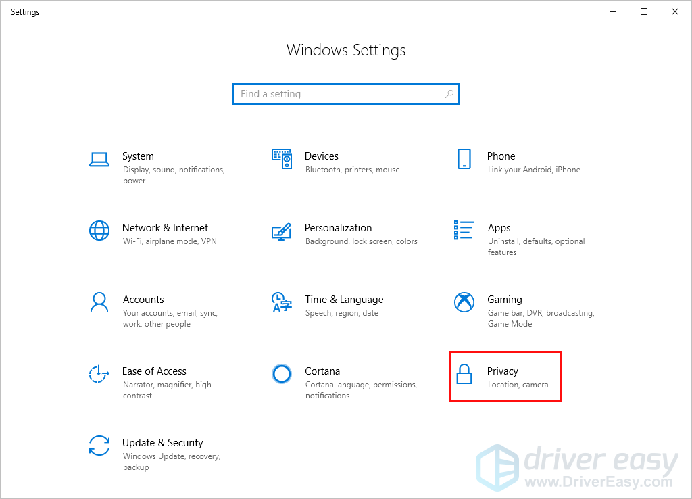Click the Privacy padlock icon

click(x=464, y=374)
